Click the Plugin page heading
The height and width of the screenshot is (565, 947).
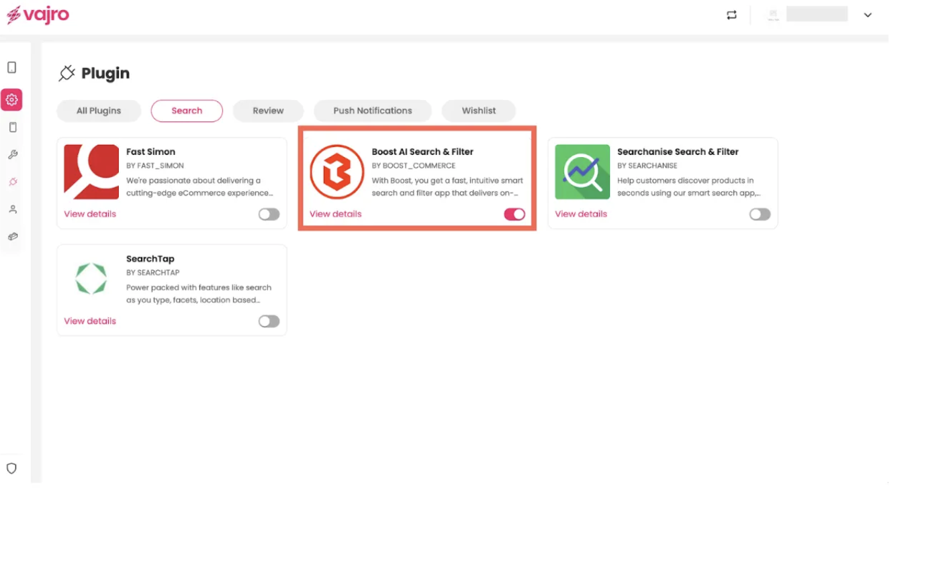(x=105, y=73)
